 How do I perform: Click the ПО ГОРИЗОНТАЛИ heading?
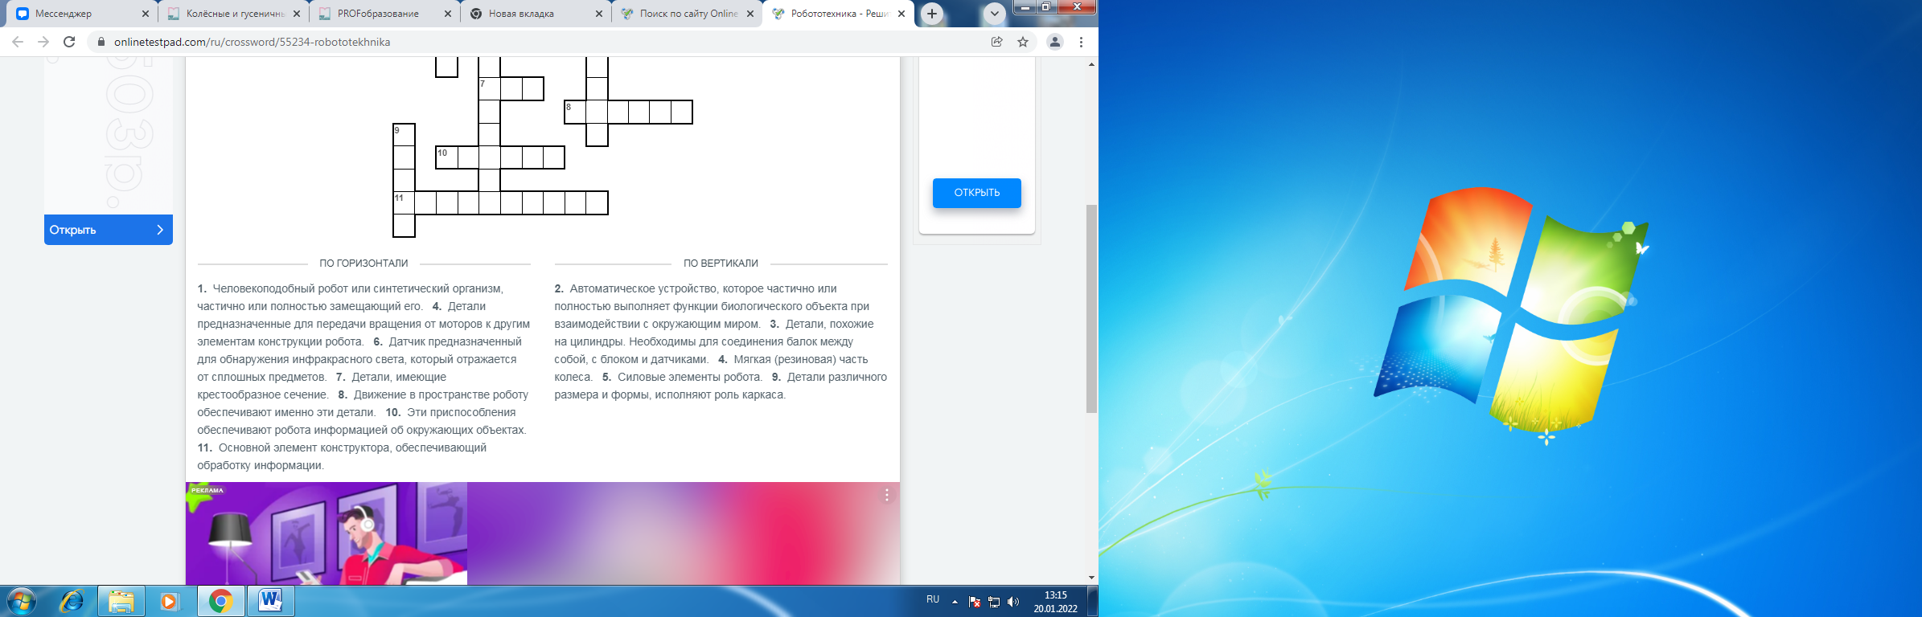363,263
